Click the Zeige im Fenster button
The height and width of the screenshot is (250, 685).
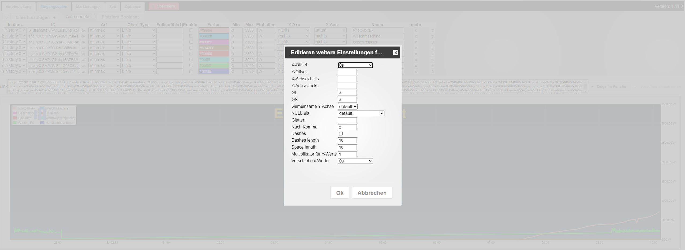tap(609, 86)
